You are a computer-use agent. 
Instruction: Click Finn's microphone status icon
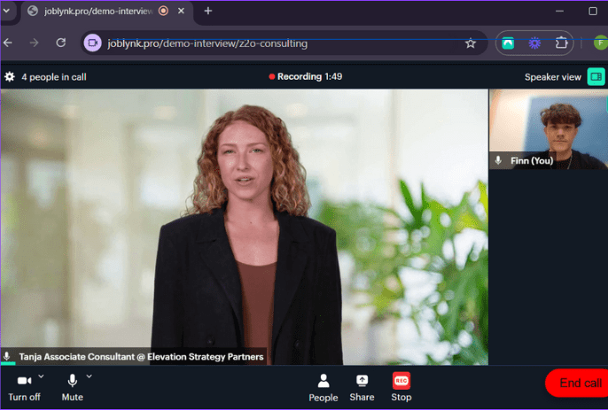click(x=498, y=160)
